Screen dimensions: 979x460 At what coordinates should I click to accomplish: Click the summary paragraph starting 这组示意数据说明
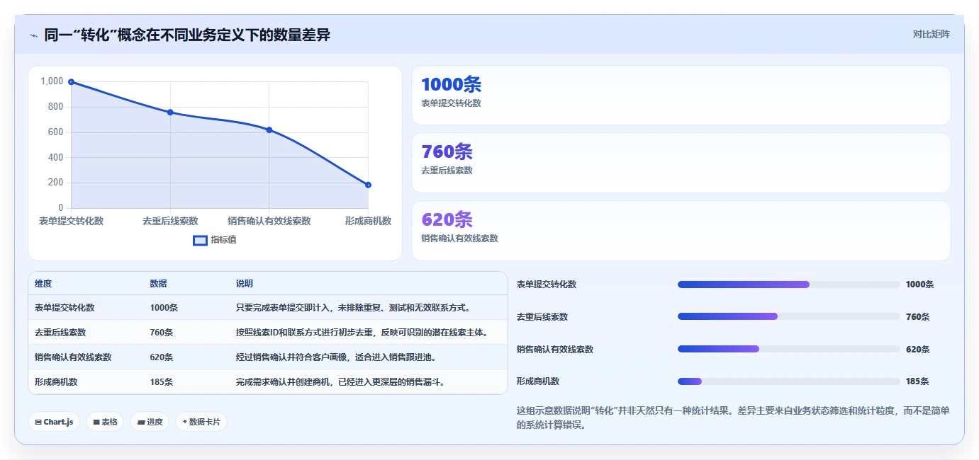(733, 418)
